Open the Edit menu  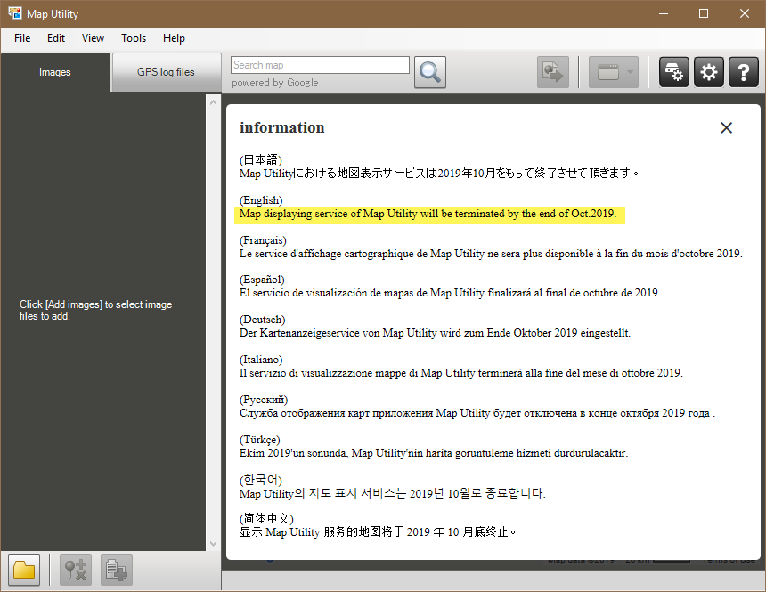click(x=56, y=38)
